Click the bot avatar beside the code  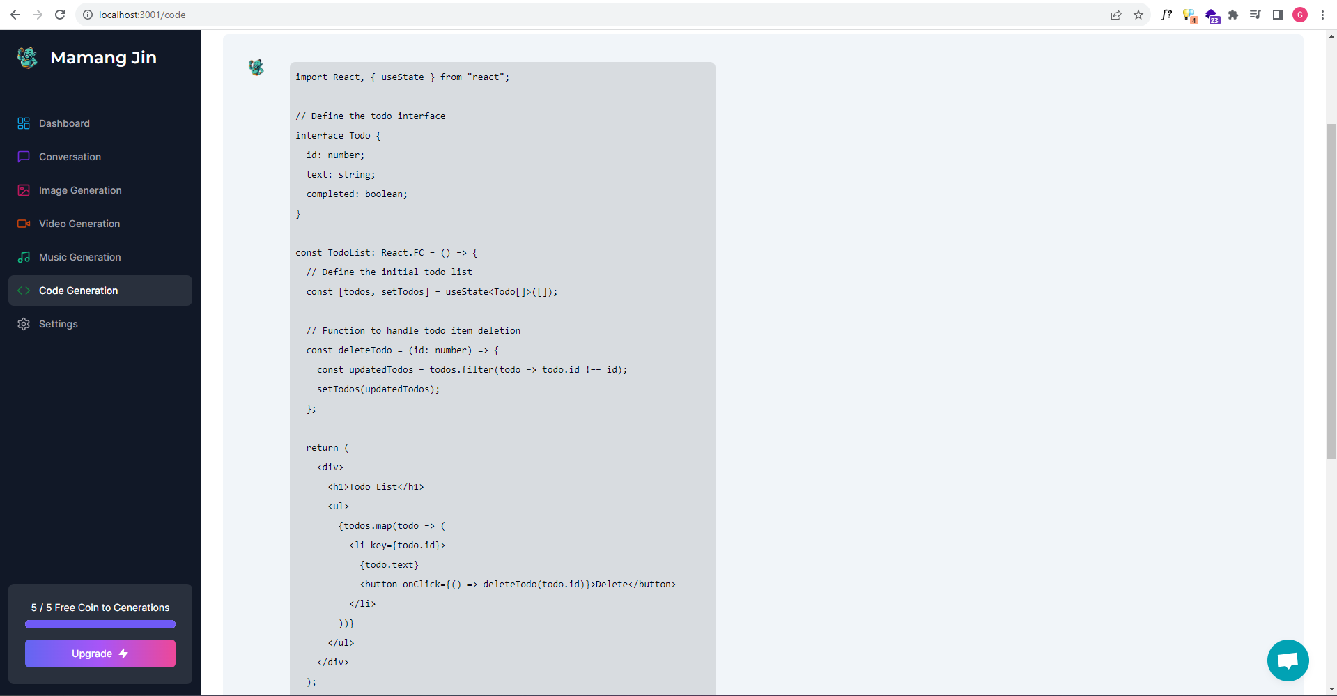[256, 68]
